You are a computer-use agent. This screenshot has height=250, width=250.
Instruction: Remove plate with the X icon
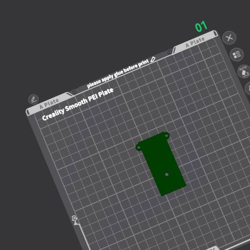pyautogui.click(x=229, y=38)
